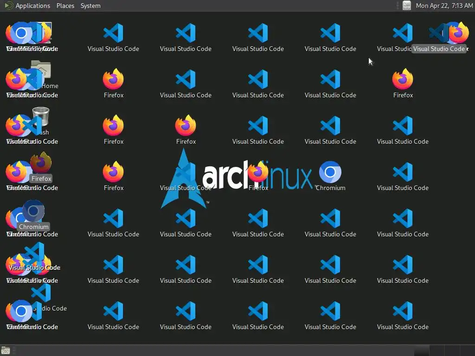Click the show desktop button in bottom panel

click(x=6, y=350)
